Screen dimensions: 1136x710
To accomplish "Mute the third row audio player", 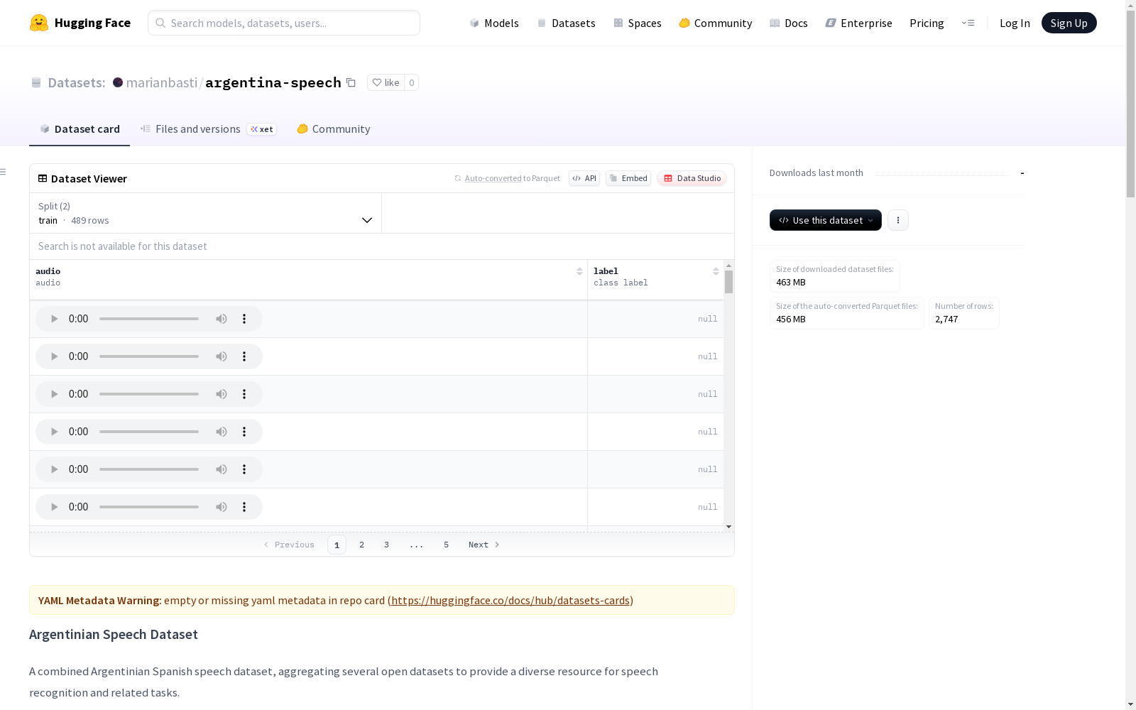I will 222,394.
